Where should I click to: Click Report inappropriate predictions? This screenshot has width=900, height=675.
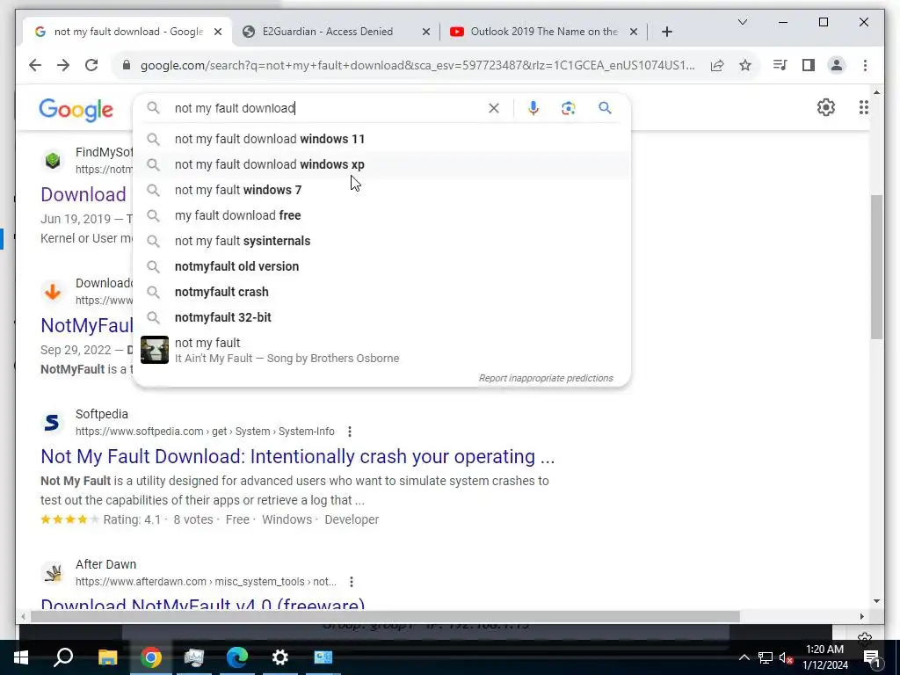(x=546, y=378)
